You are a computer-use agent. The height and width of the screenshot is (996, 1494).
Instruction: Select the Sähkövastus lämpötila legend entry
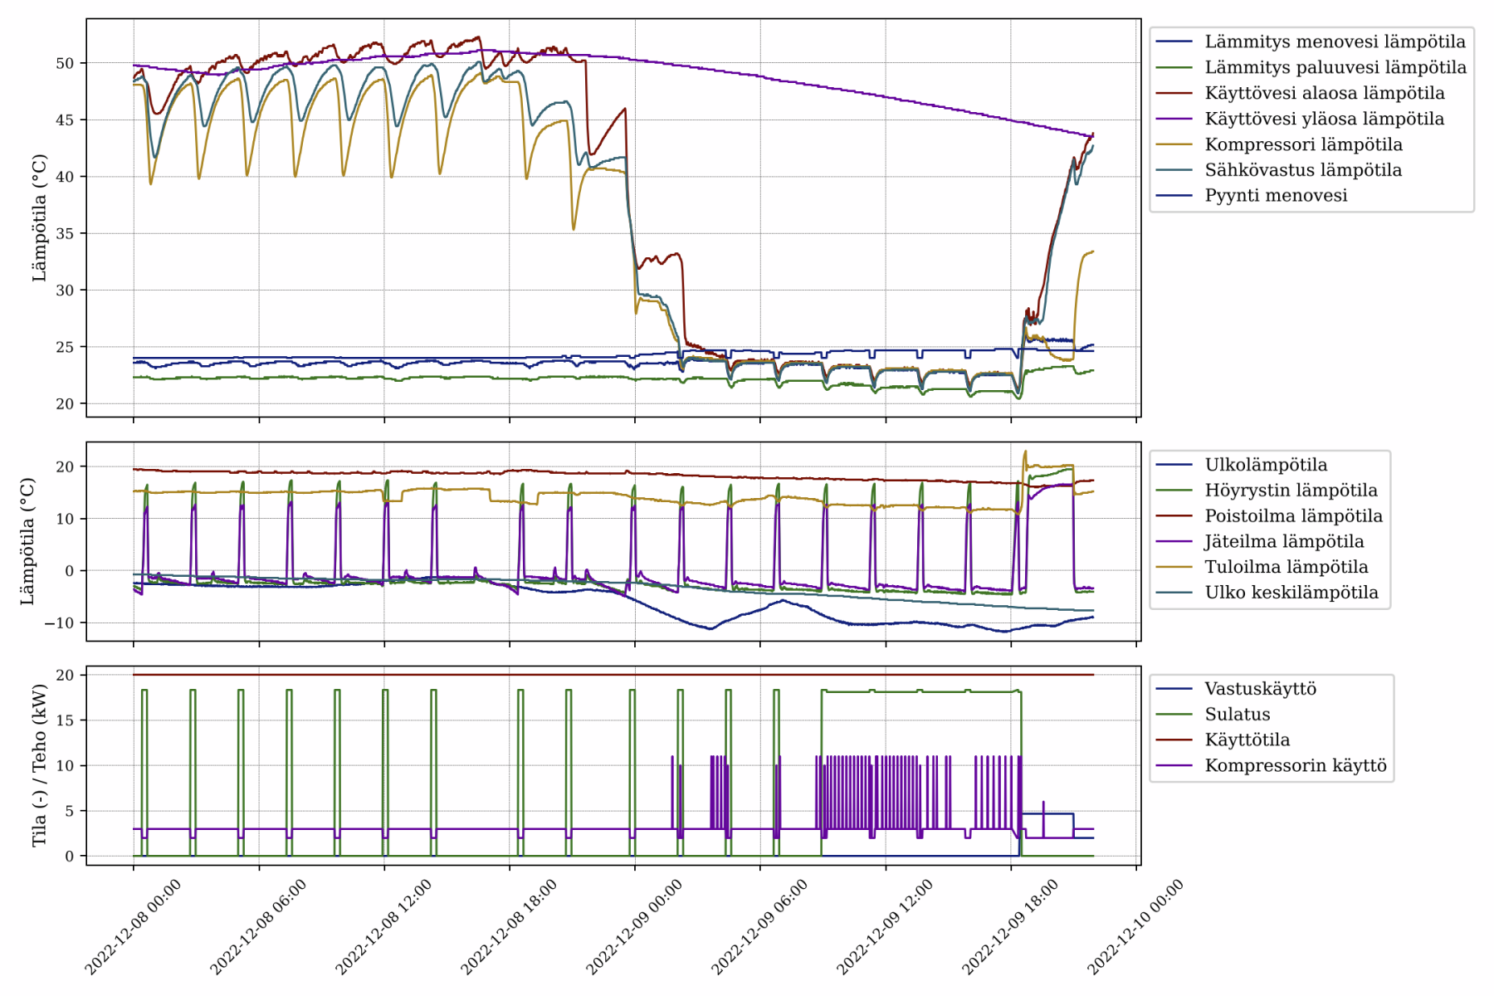[1303, 170]
